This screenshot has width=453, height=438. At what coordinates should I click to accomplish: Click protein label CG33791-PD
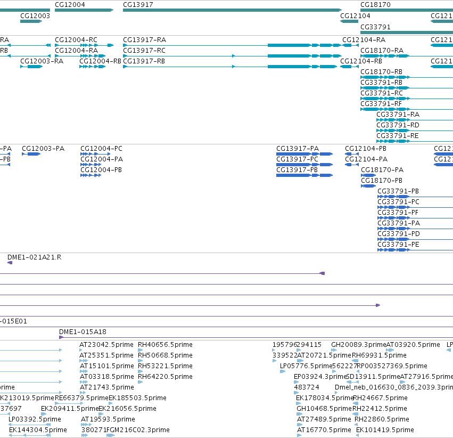399,234
